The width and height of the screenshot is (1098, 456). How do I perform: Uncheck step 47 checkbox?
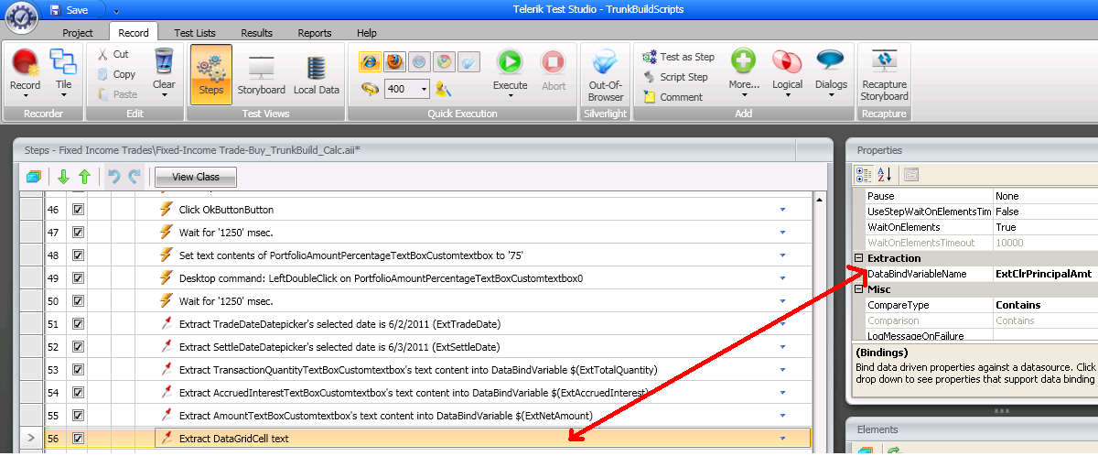78,233
